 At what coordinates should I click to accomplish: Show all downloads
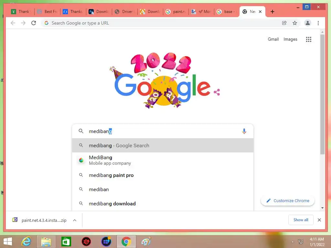[x=301, y=220]
